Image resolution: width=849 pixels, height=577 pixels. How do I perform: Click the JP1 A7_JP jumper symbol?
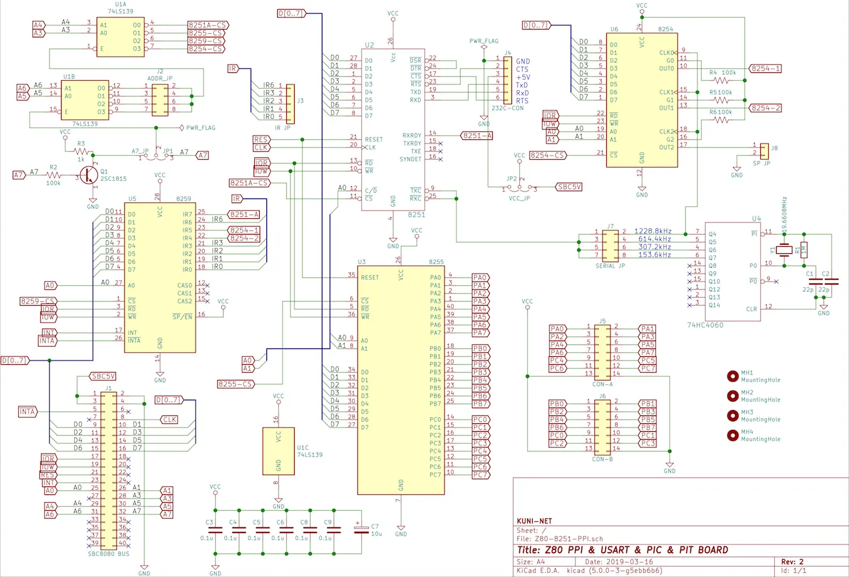(156, 156)
